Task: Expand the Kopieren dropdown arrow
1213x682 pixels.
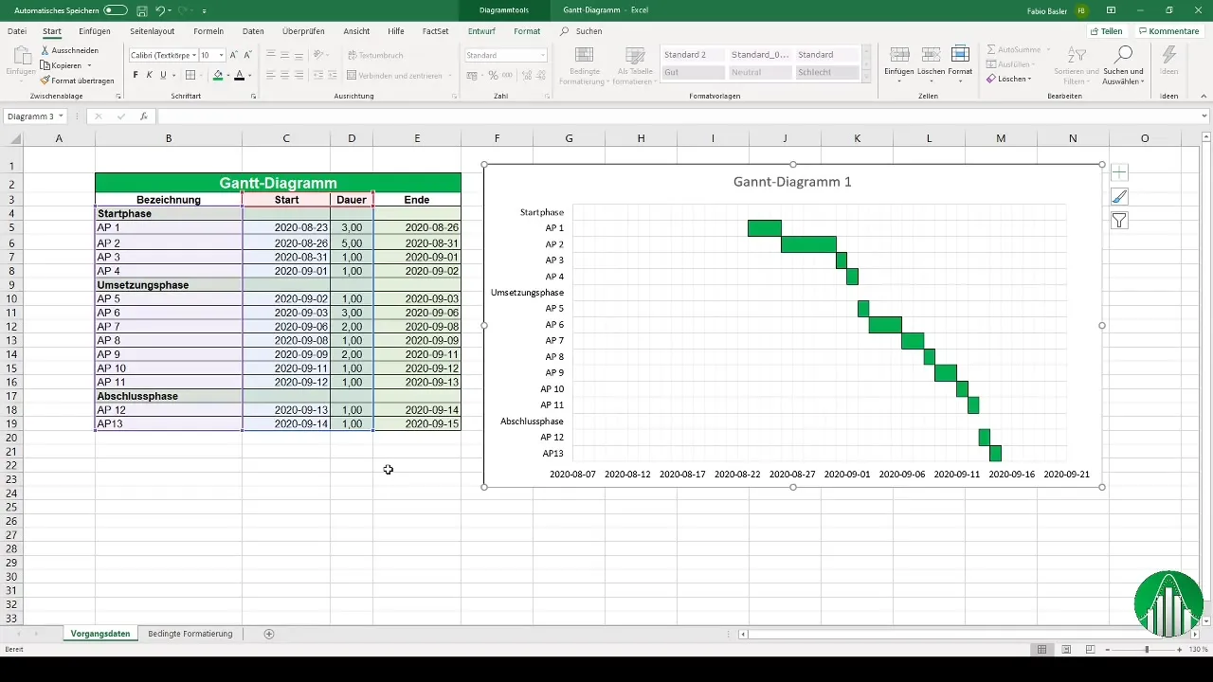Action: [89, 65]
